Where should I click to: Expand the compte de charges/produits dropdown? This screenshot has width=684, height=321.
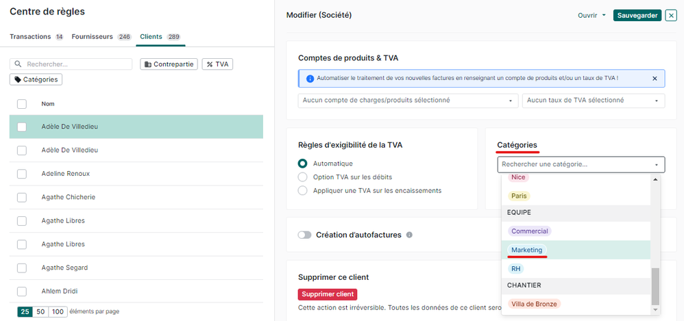pos(408,101)
